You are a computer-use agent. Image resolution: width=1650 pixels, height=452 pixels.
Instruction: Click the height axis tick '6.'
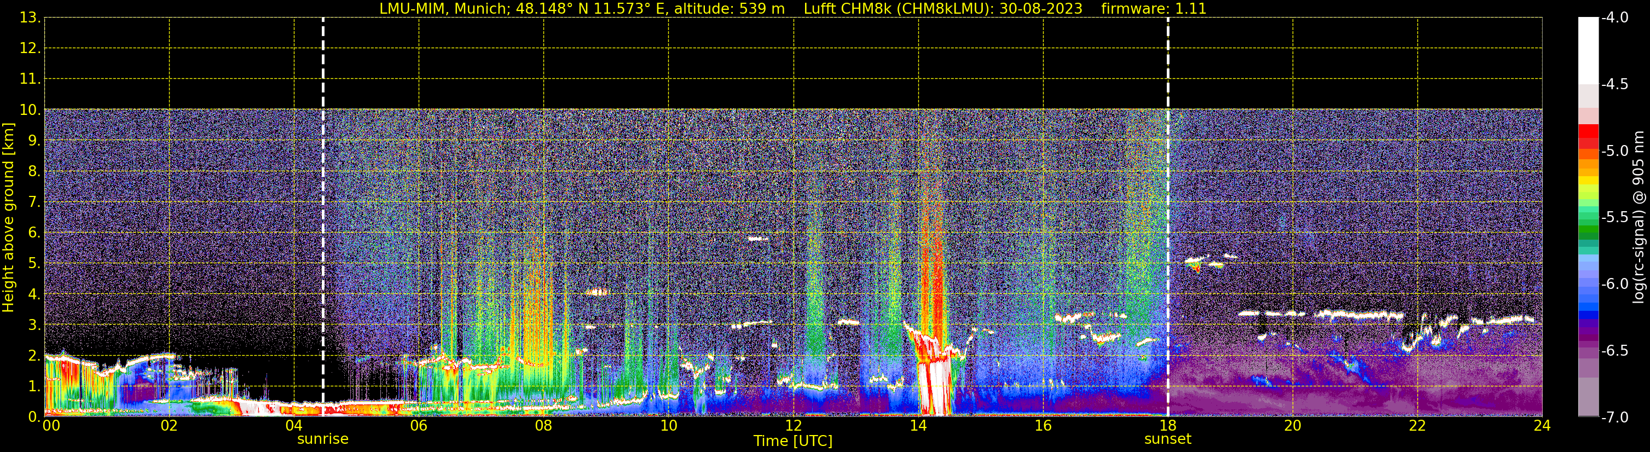click(34, 233)
